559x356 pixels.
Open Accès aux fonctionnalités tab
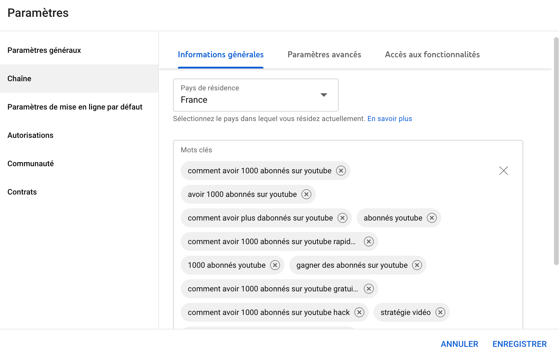[432, 55]
